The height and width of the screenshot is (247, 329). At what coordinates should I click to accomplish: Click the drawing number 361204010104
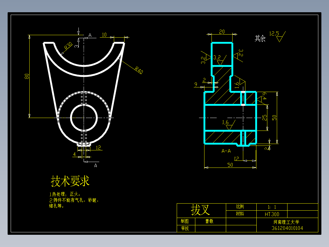287,228
